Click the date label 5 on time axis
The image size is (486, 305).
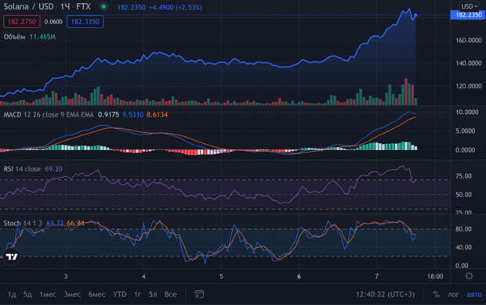click(x=221, y=276)
